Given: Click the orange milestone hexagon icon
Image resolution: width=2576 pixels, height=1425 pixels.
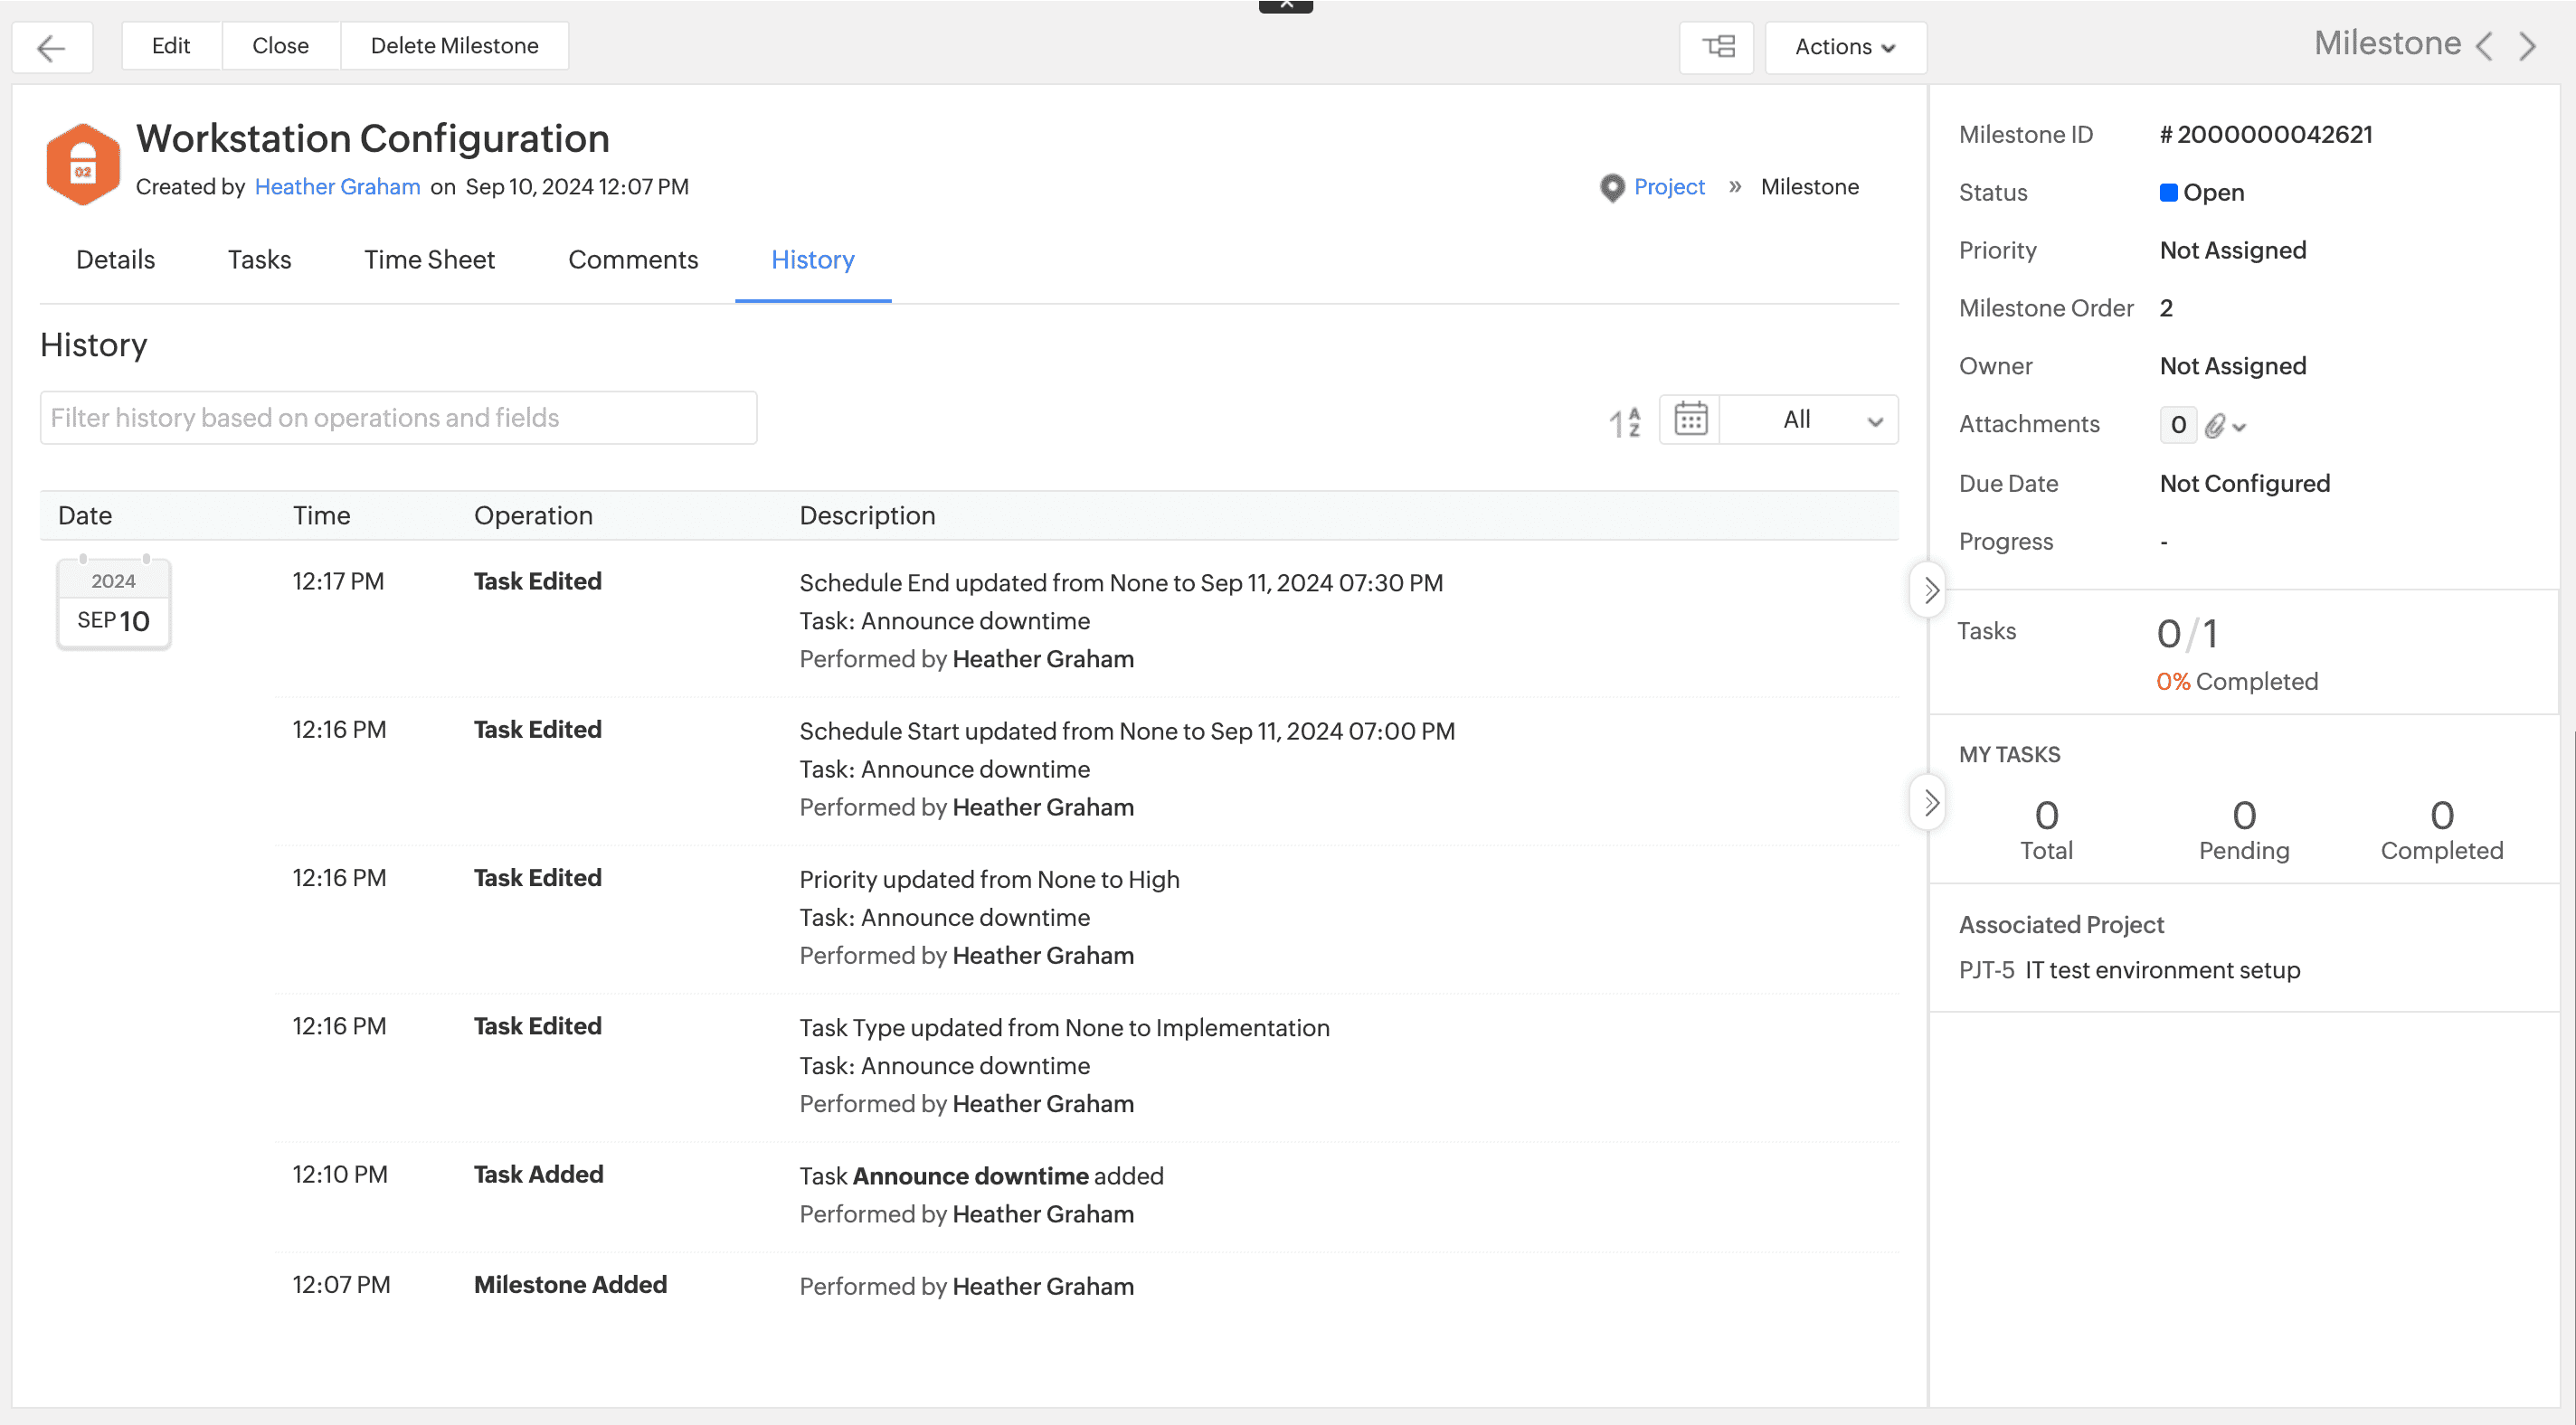Looking at the screenshot, I should coord(83,164).
